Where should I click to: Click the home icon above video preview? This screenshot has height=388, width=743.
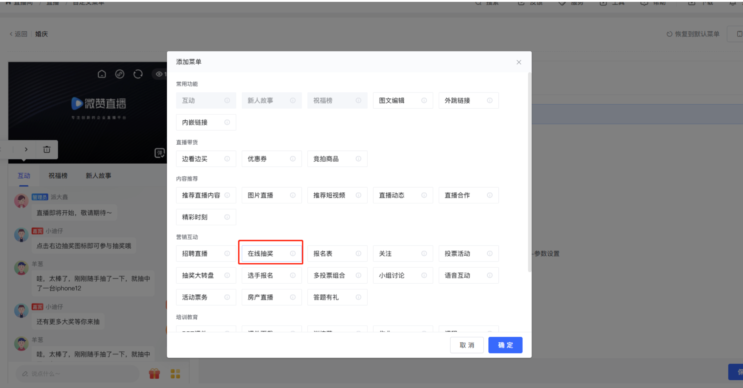coord(102,74)
